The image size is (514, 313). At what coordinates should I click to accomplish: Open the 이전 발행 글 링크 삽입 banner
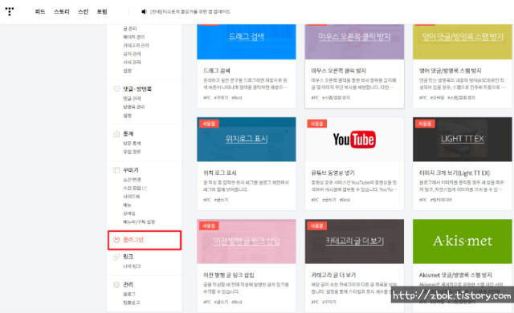click(x=247, y=242)
